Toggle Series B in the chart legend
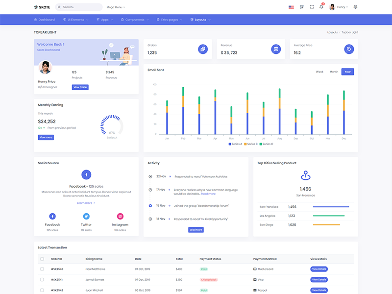 coord(250,144)
